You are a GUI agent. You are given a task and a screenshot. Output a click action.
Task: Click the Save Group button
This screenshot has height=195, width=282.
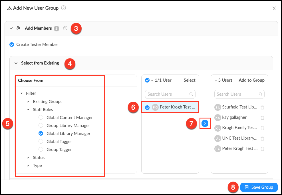(259, 187)
